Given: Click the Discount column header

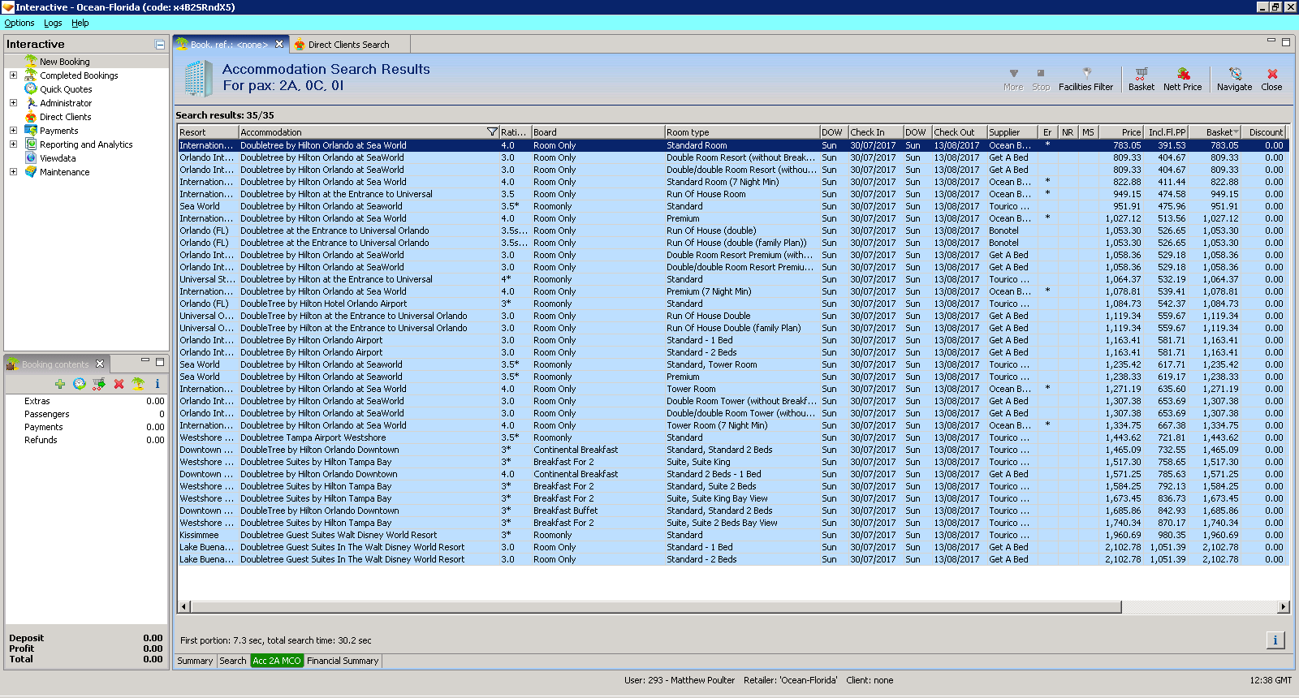Looking at the screenshot, I should [1265, 132].
